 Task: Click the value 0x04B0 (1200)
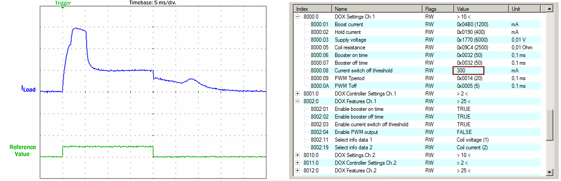[472, 24]
